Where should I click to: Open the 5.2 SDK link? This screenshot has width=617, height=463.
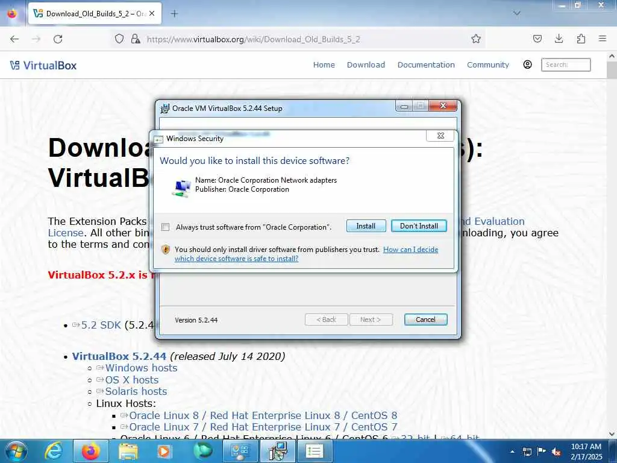pos(101,325)
